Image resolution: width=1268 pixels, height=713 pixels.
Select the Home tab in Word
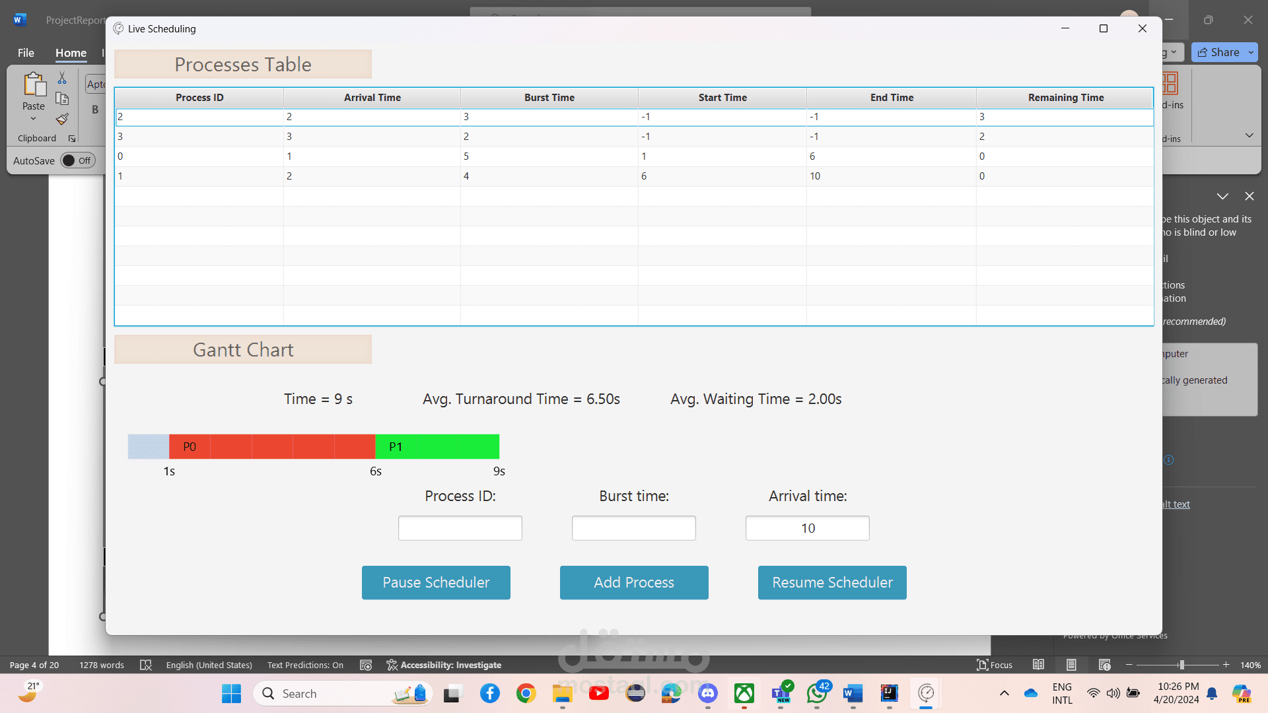coord(71,53)
